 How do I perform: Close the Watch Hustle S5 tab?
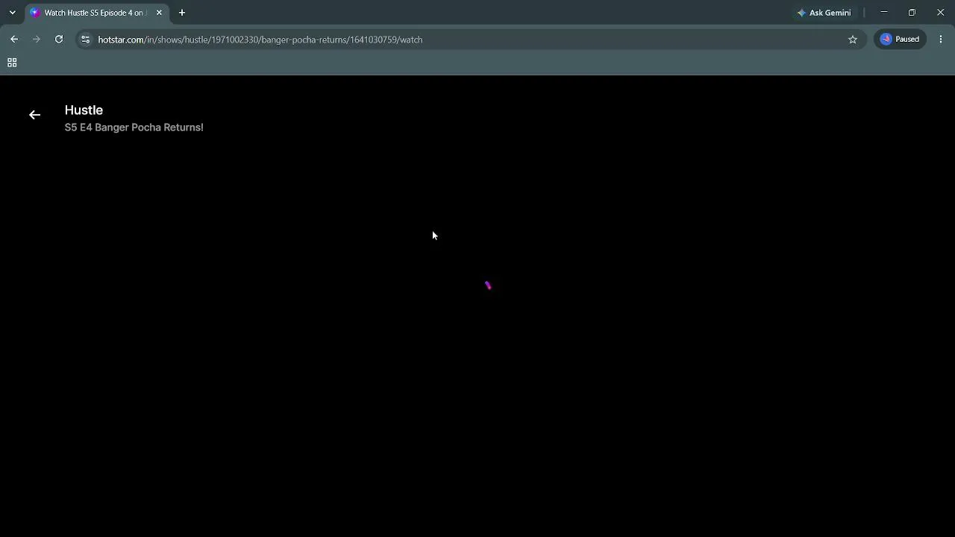pos(159,13)
